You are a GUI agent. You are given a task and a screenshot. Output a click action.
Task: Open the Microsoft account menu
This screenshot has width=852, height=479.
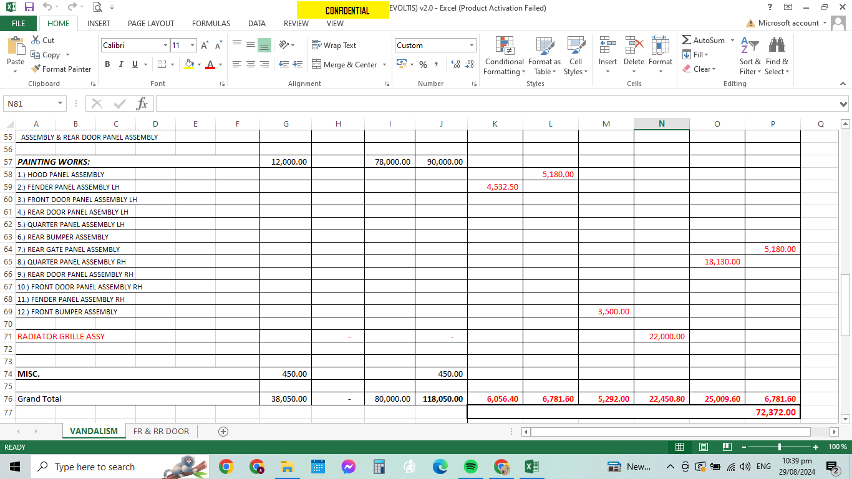(788, 23)
